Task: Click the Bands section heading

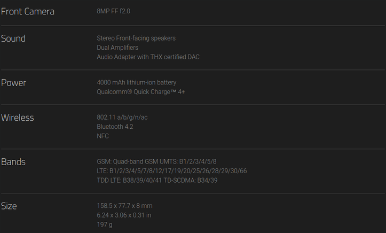Action: pyautogui.click(x=13, y=162)
